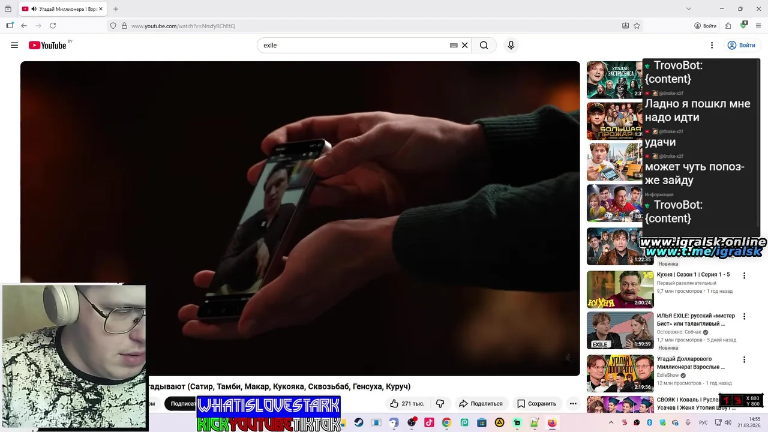Mute the tab via speaker icon
768x432 pixels.
click(x=34, y=9)
